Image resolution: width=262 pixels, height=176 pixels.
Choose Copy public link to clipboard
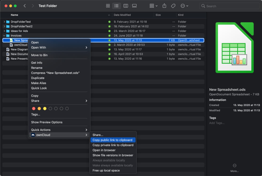point(112,140)
